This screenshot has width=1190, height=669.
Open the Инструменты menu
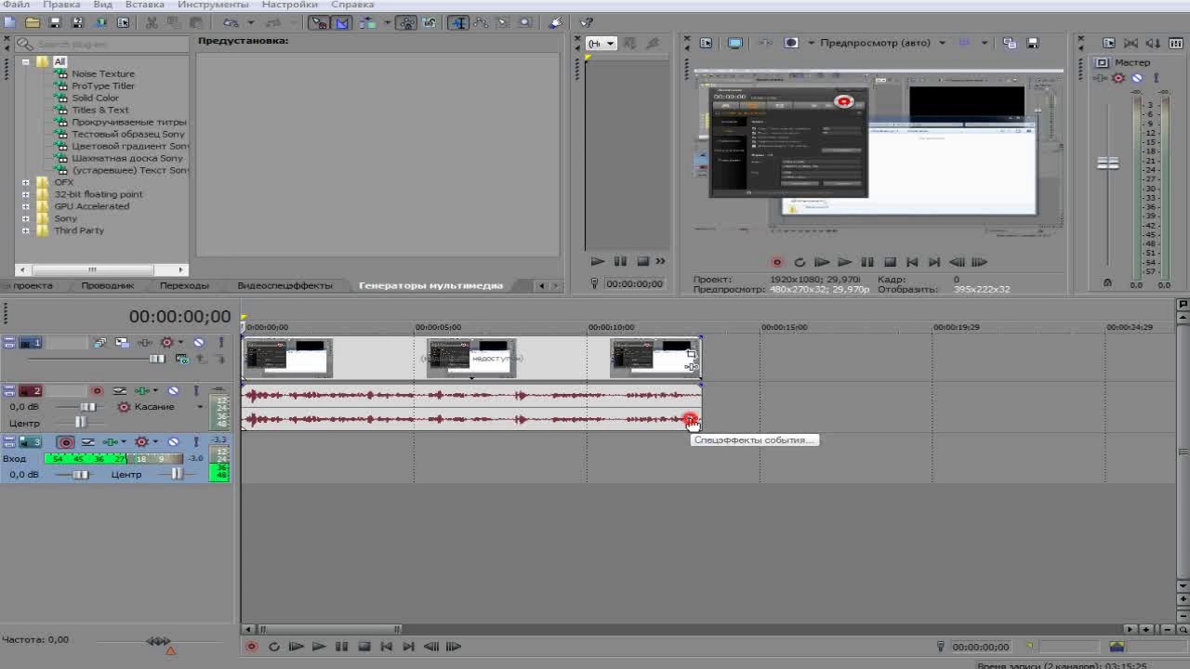[x=213, y=5]
